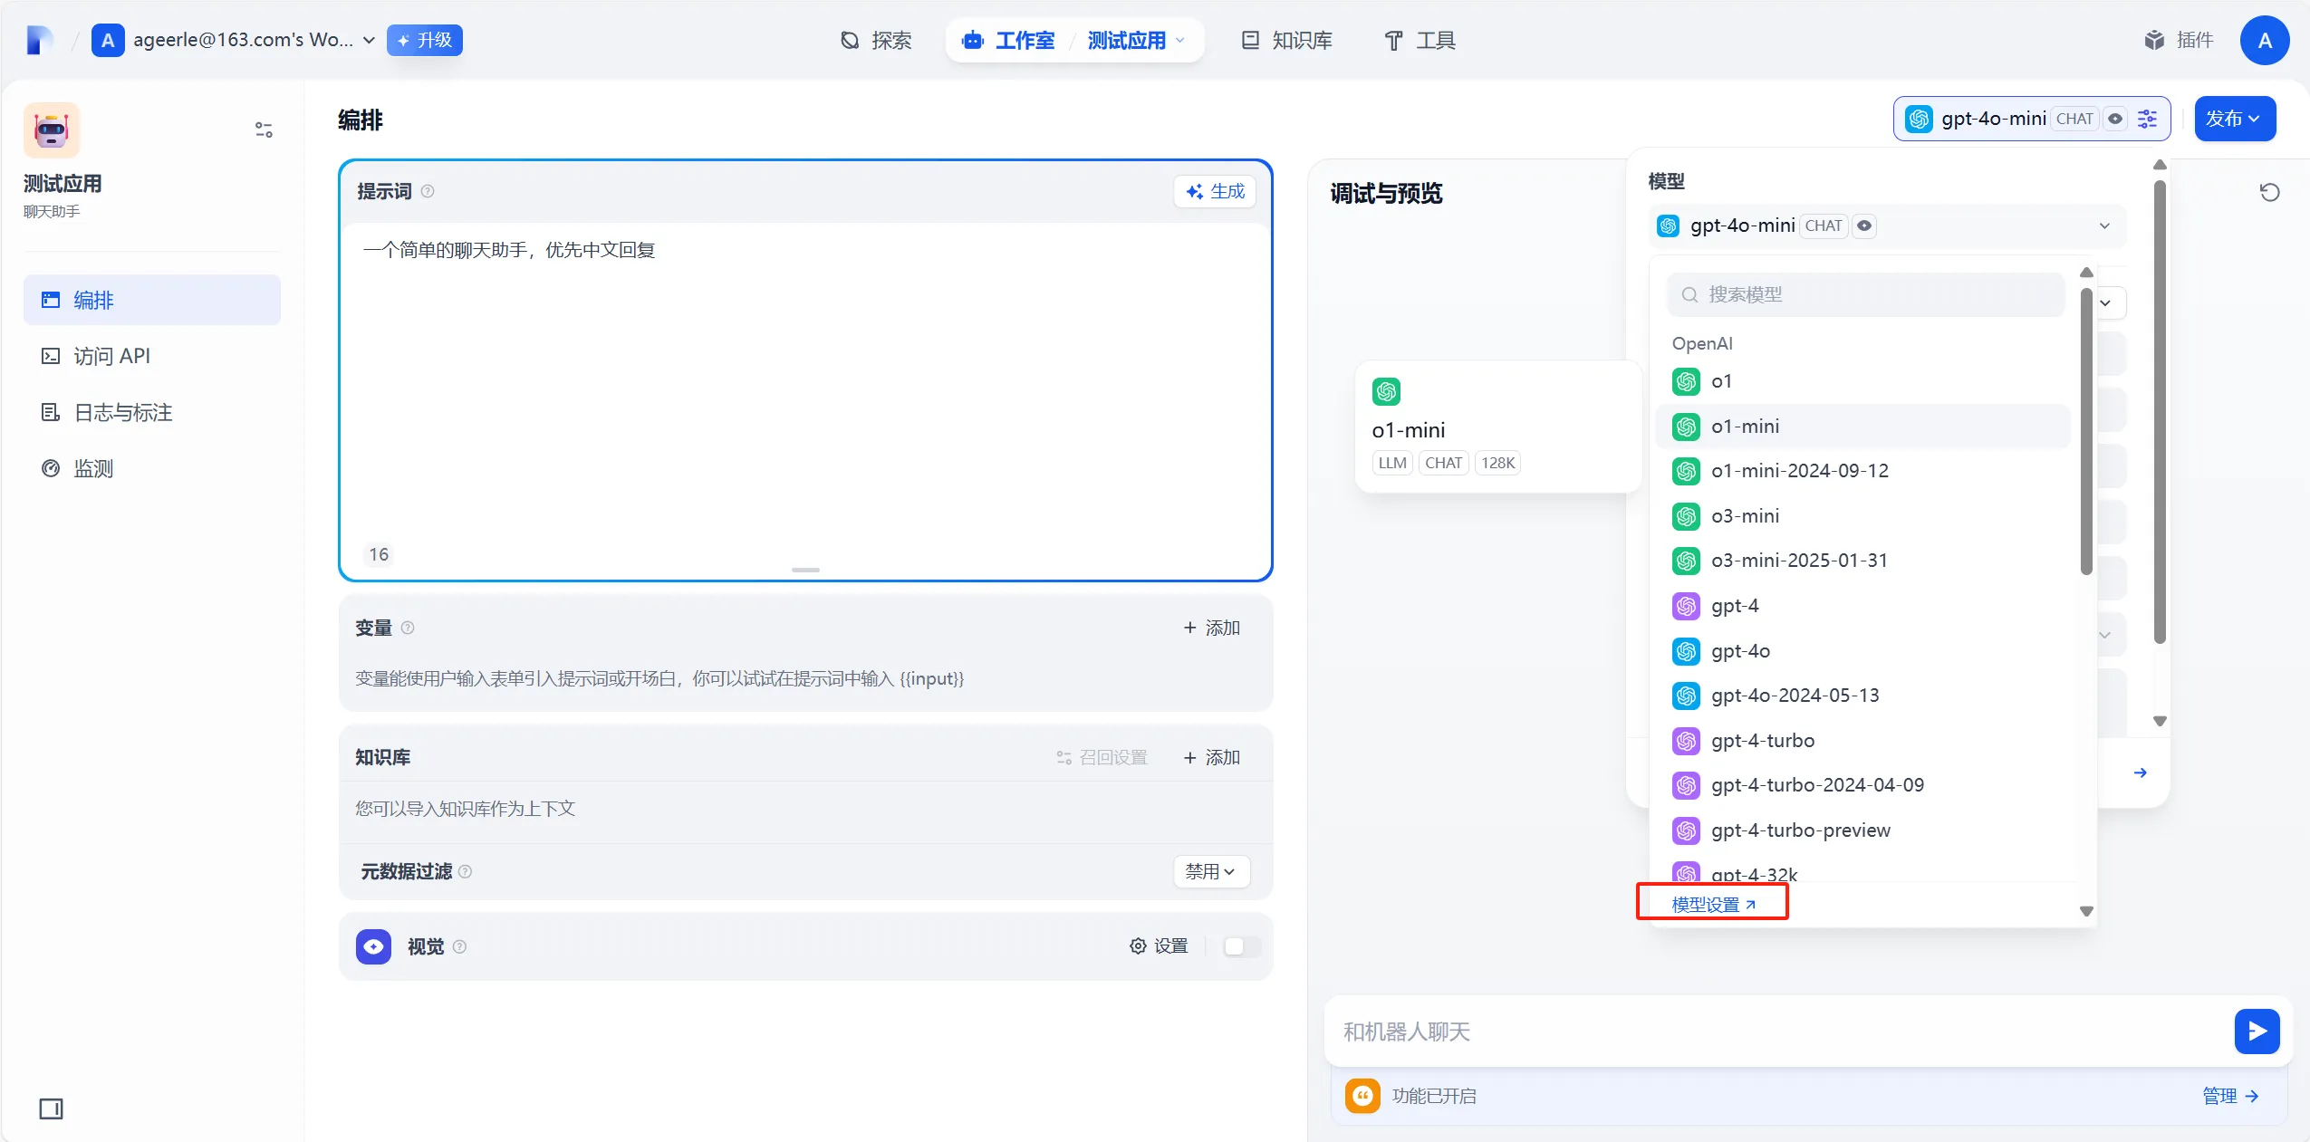2310x1142 pixels.
Task: Open 访问 API in sidebar
Action: pyautogui.click(x=112, y=356)
